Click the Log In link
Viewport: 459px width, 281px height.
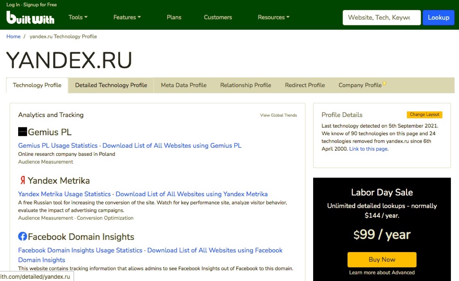(13, 5)
